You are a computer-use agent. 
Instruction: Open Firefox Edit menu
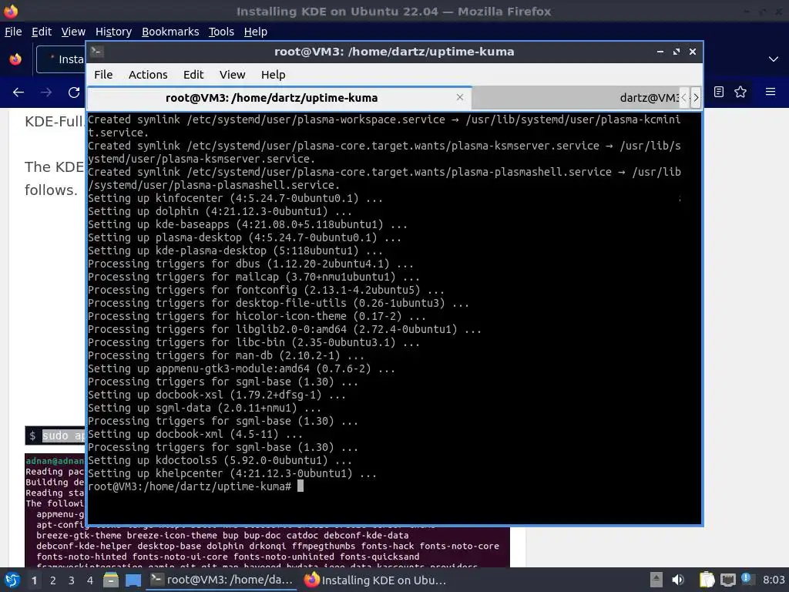(x=42, y=32)
